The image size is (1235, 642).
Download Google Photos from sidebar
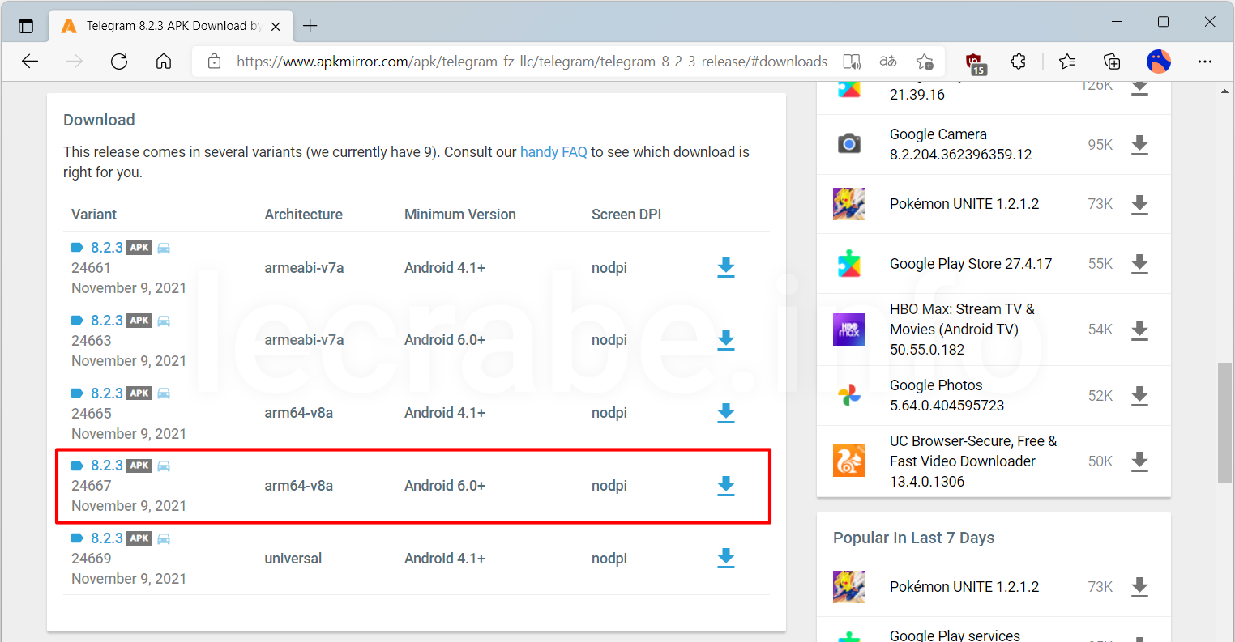[x=1139, y=396]
